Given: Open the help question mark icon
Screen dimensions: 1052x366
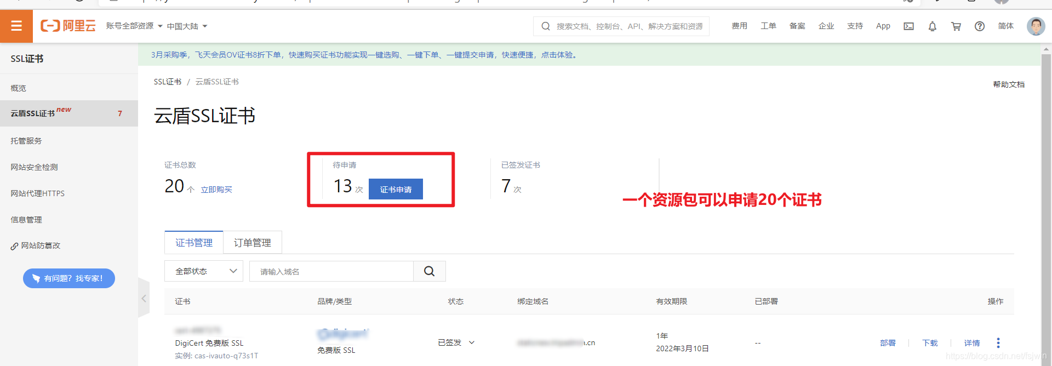Looking at the screenshot, I should (x=980, y=26).
